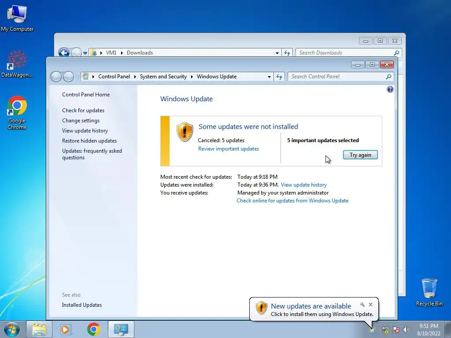Open Windows Explorer from the taskbar
The width and height of the screenshot is (451, 338).
click(x=39, y=329)
